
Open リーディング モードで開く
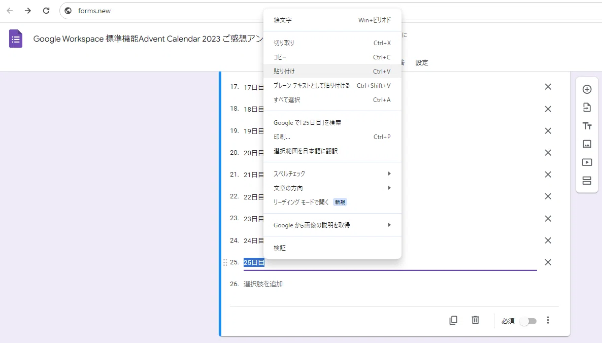coord(332,202)
